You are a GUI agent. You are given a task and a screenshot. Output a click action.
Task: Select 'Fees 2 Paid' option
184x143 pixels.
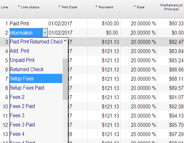(x=36, y=106)
